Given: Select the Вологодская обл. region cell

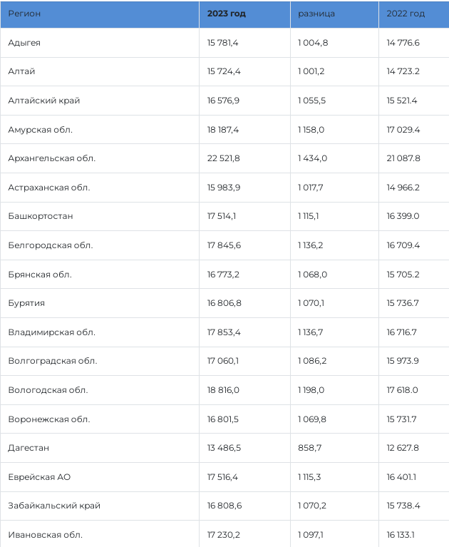Looking at the screenshot, I should point(48,390).
